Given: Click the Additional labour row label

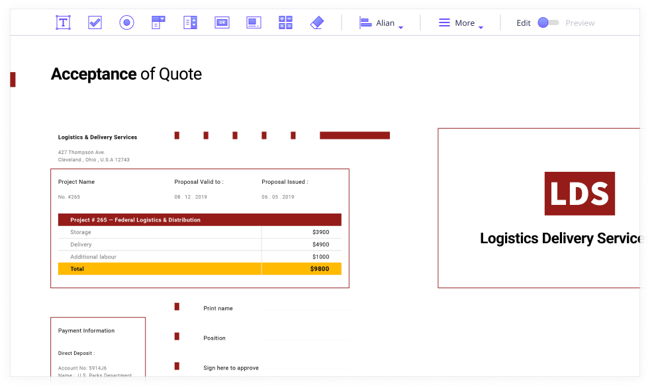Looking at the screenshot, I should (93, 256).
